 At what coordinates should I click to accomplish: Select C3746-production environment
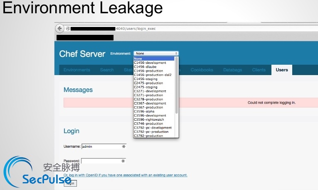154,124
